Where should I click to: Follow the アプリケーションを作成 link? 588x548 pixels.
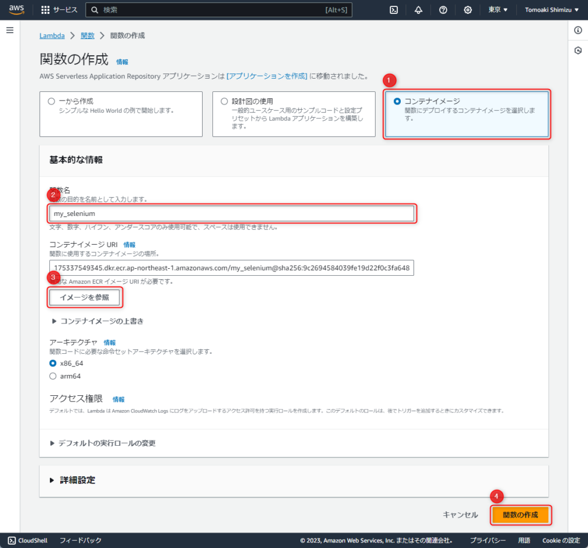[x=267, y=76]
